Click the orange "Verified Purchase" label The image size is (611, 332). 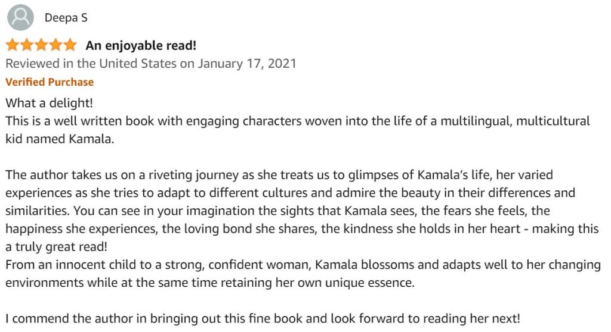pos(50,82)
